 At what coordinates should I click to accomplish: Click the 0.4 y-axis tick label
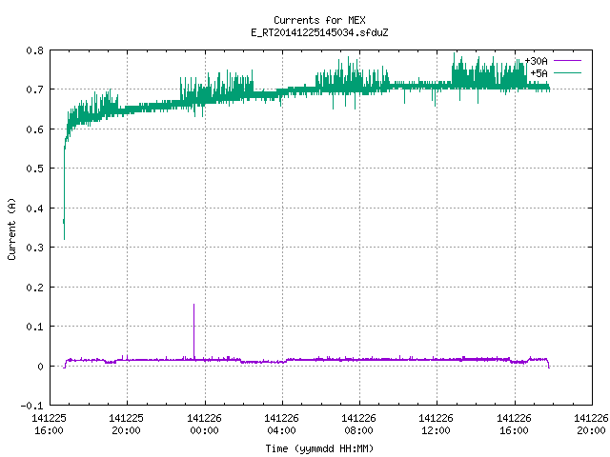[34, 209]
